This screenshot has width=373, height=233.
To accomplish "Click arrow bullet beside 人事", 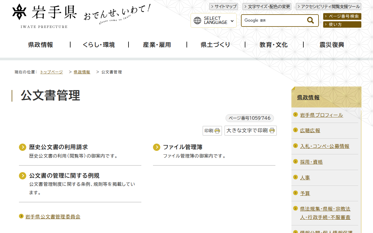I will pos(295,177).
